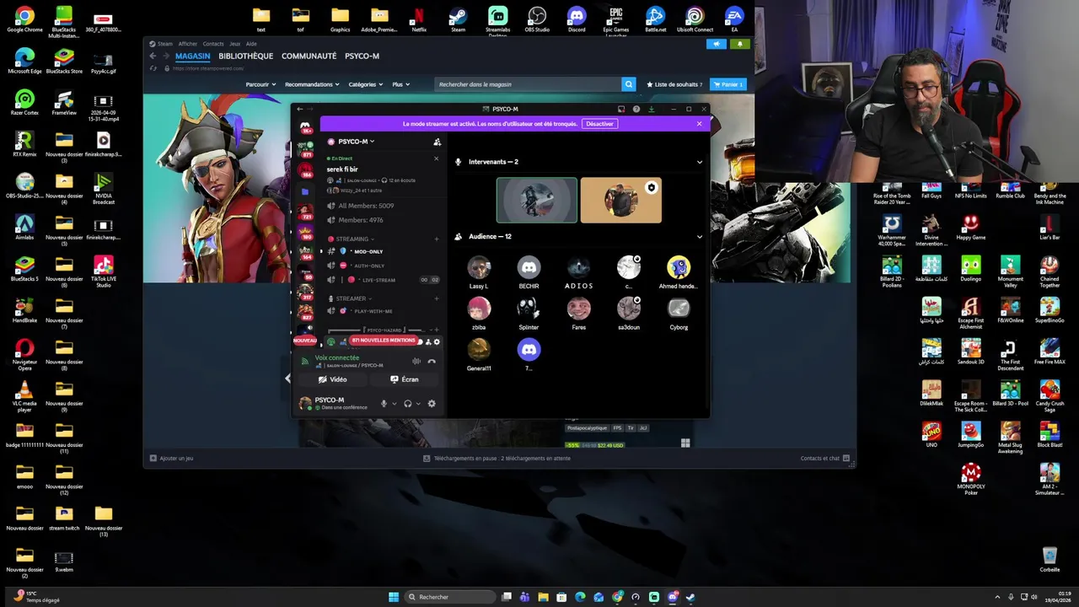Collapse the STREAMER channel category
The height and width of the screenshot is (607, 1079).
351,298
